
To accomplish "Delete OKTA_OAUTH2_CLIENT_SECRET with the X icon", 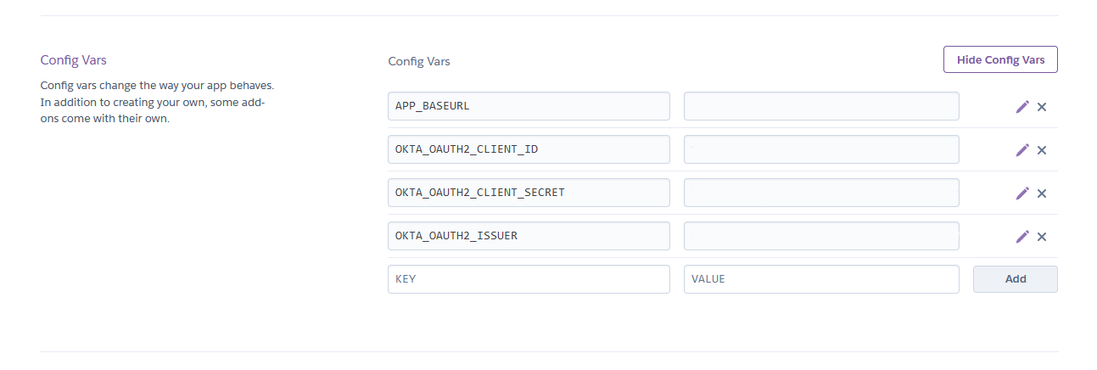I will (x=1042, y=193).
